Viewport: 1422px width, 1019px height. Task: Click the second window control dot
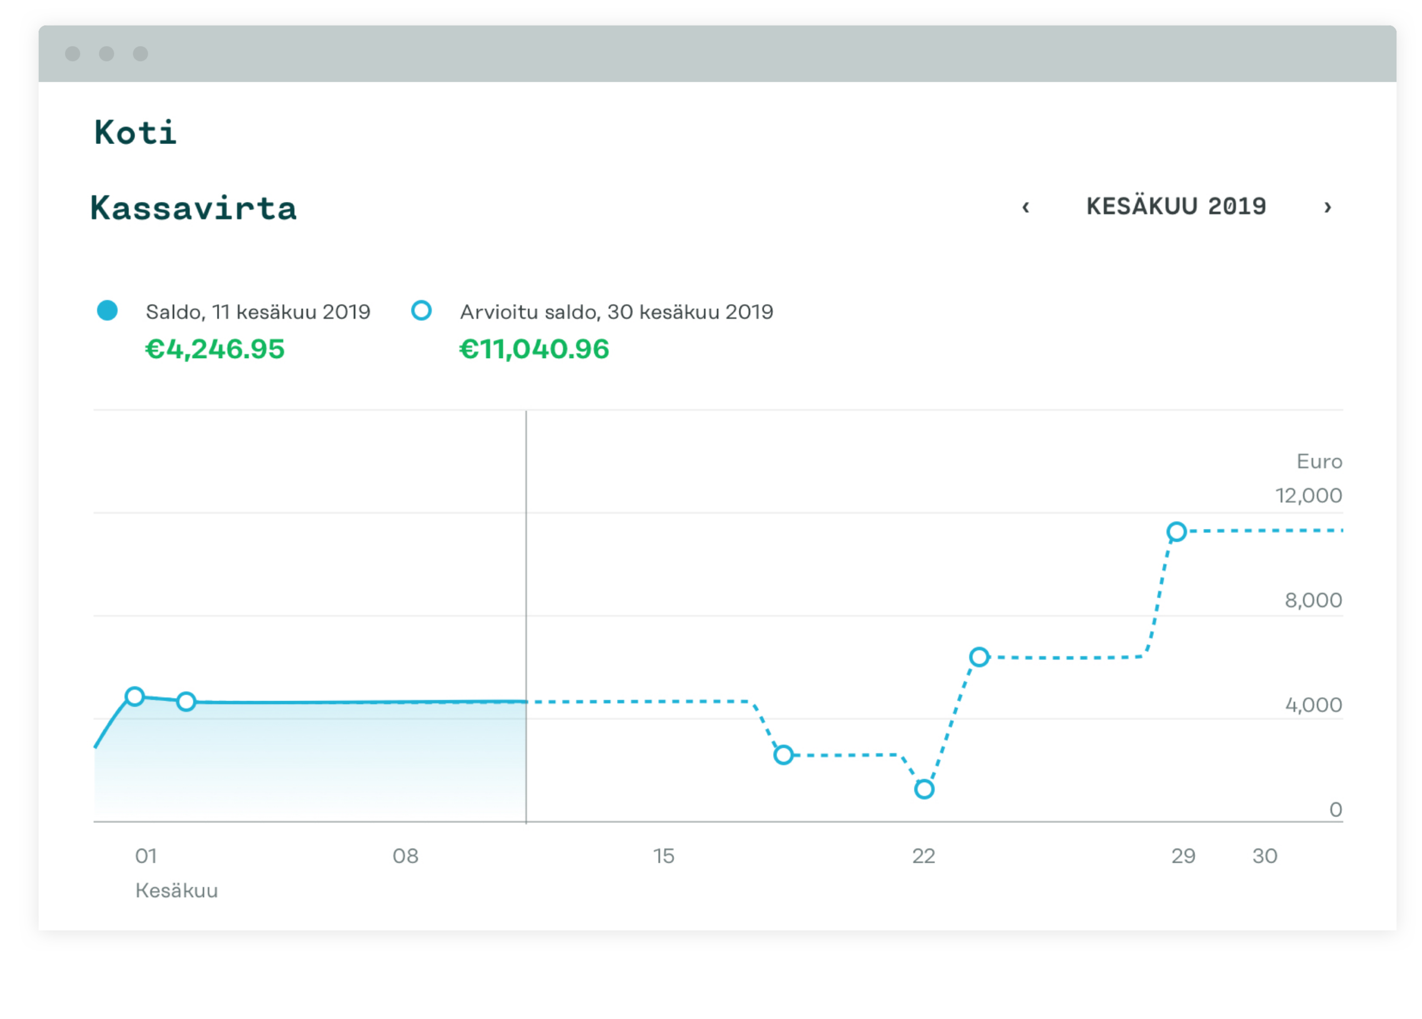pos(107,53)
